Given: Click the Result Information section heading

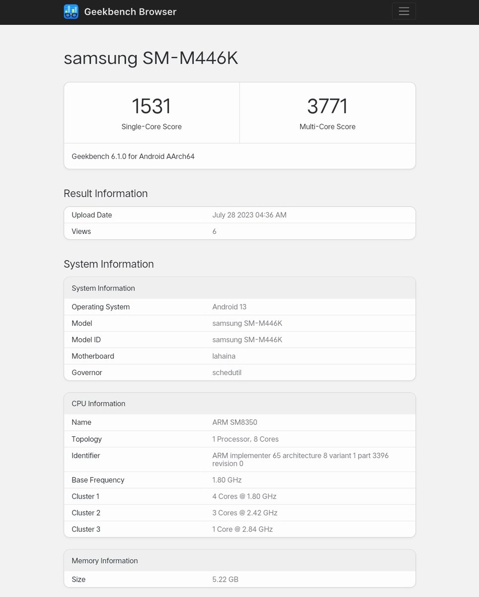Looking at the screenshot, I should click(105, 194).
